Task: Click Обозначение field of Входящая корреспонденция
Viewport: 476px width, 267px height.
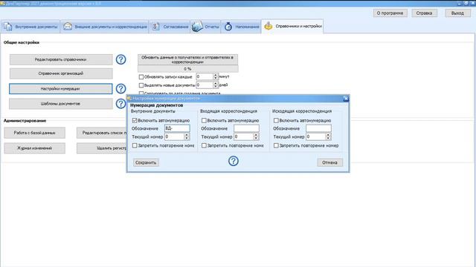Action: 246,128
